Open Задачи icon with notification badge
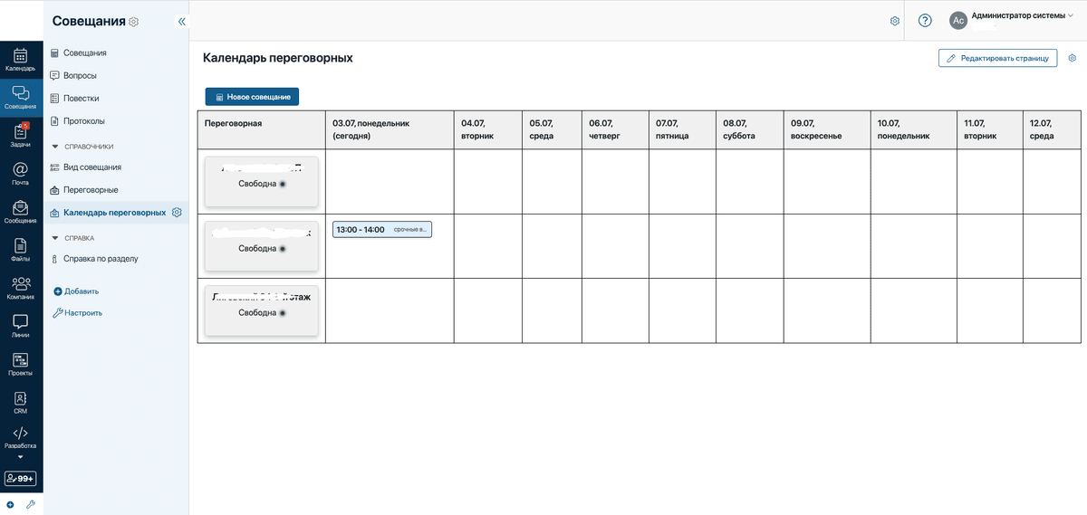 [20, 135]
